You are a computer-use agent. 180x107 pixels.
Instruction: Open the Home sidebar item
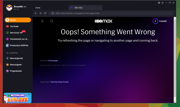(18, 20)
